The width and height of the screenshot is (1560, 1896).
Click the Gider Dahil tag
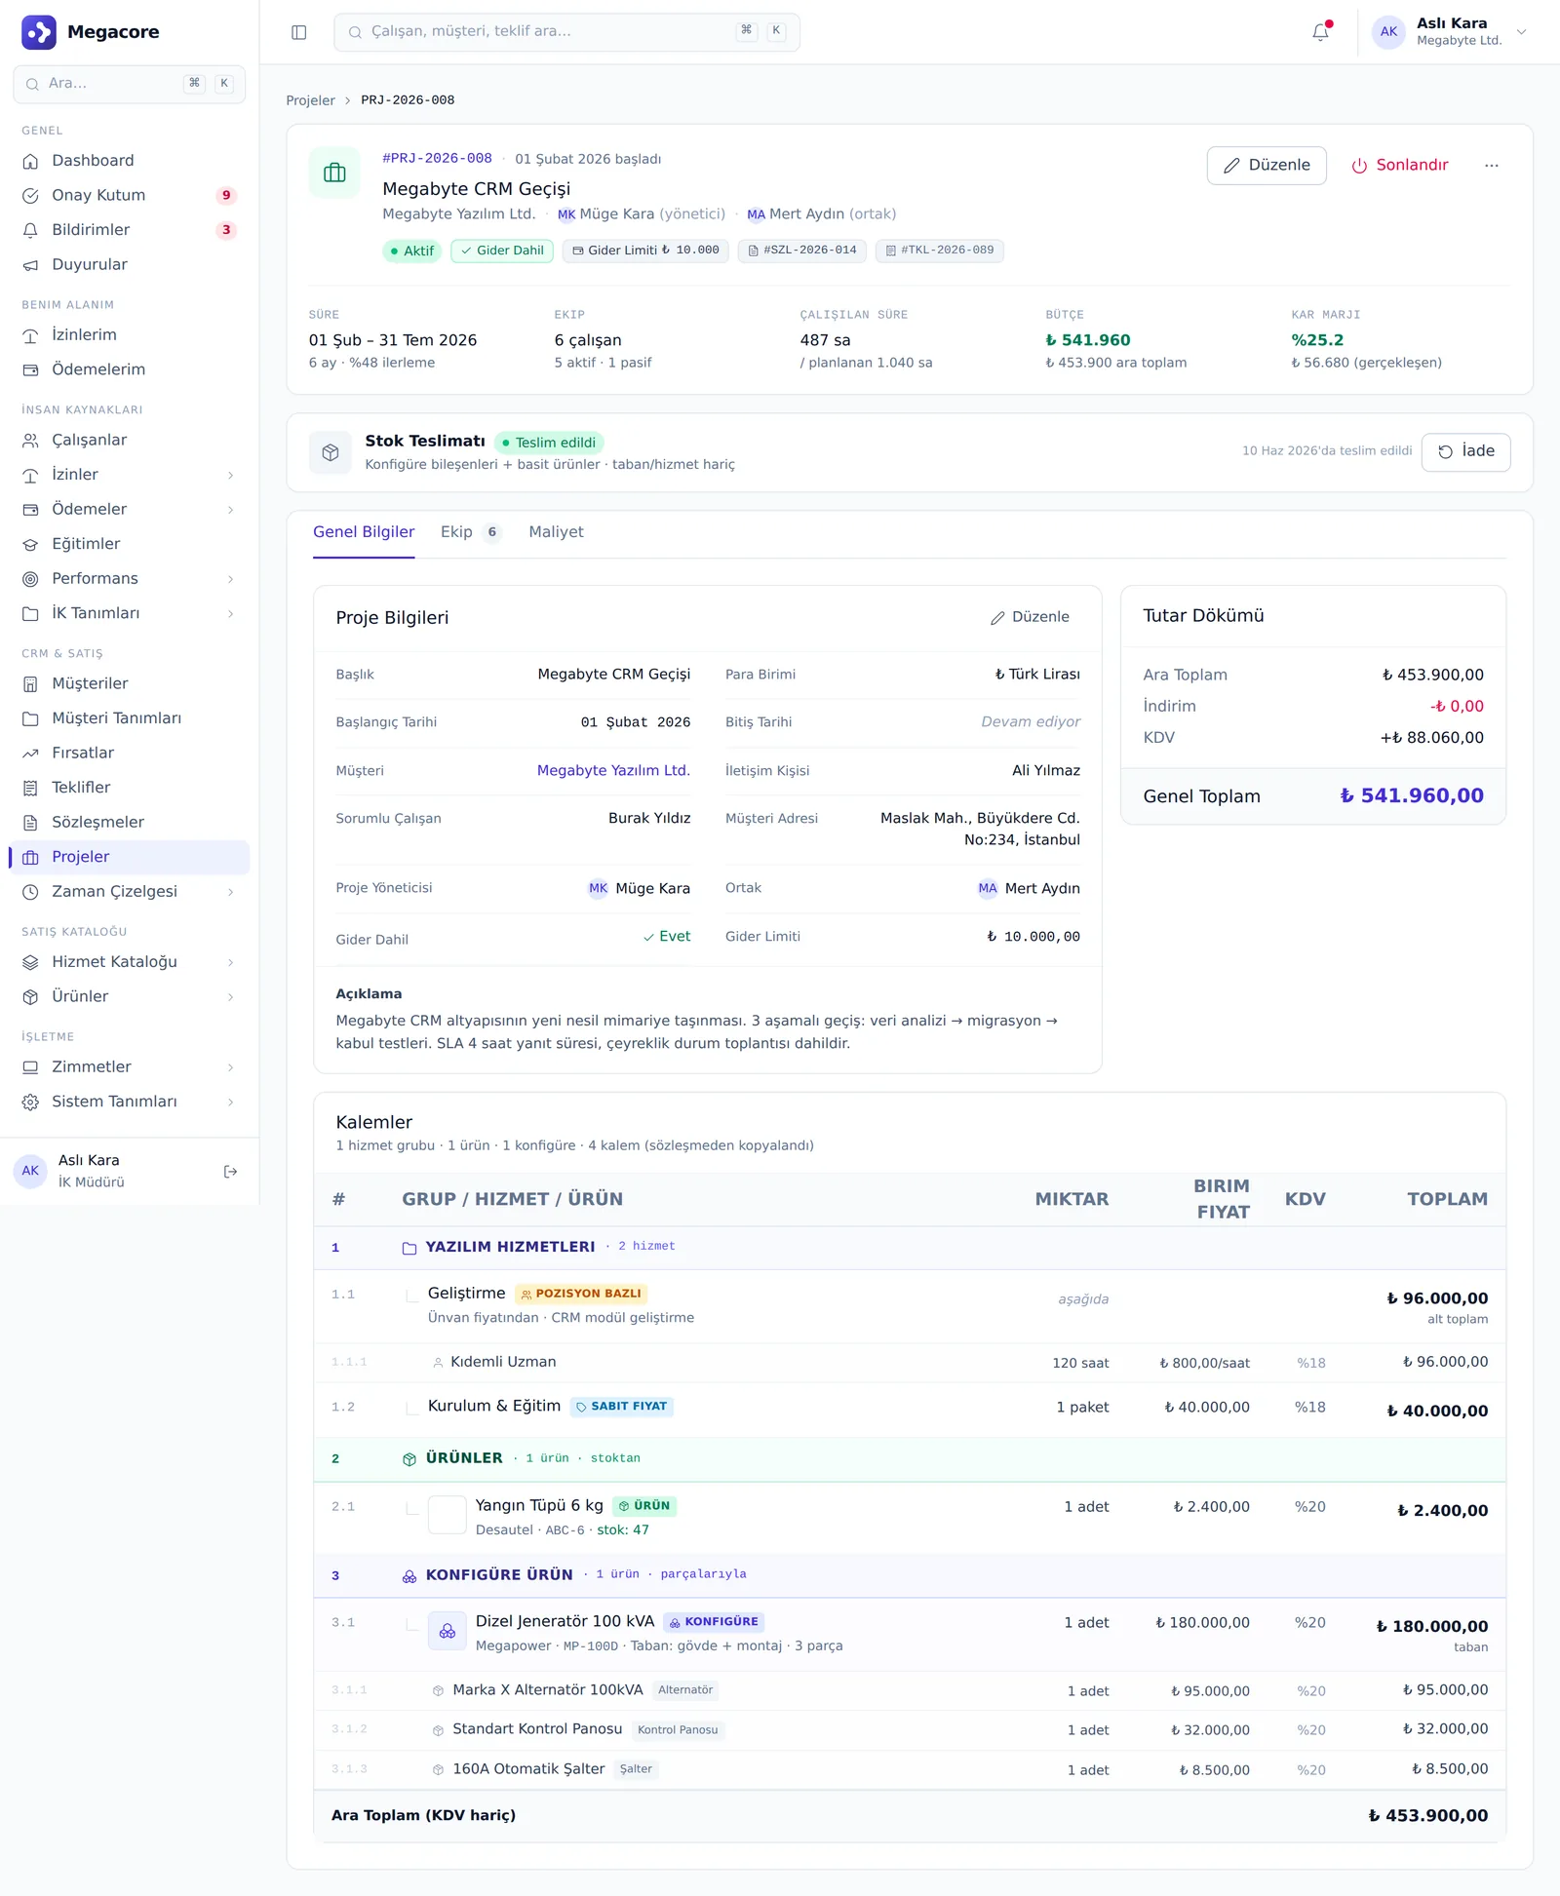pyautogui.click(x=502, y=252)
